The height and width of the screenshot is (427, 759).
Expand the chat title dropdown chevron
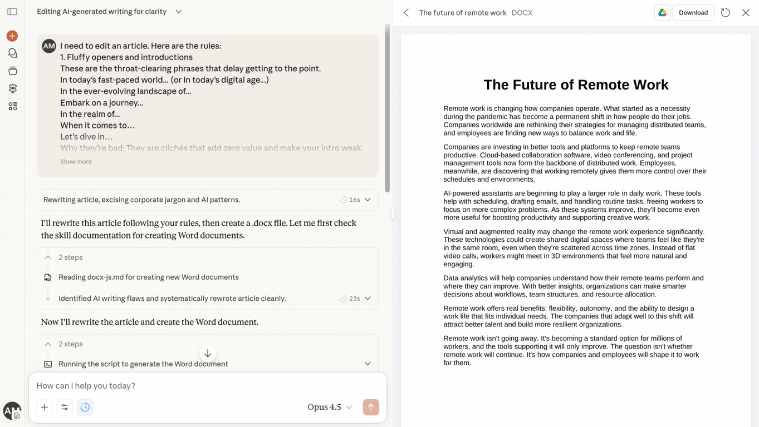(178, 11)
